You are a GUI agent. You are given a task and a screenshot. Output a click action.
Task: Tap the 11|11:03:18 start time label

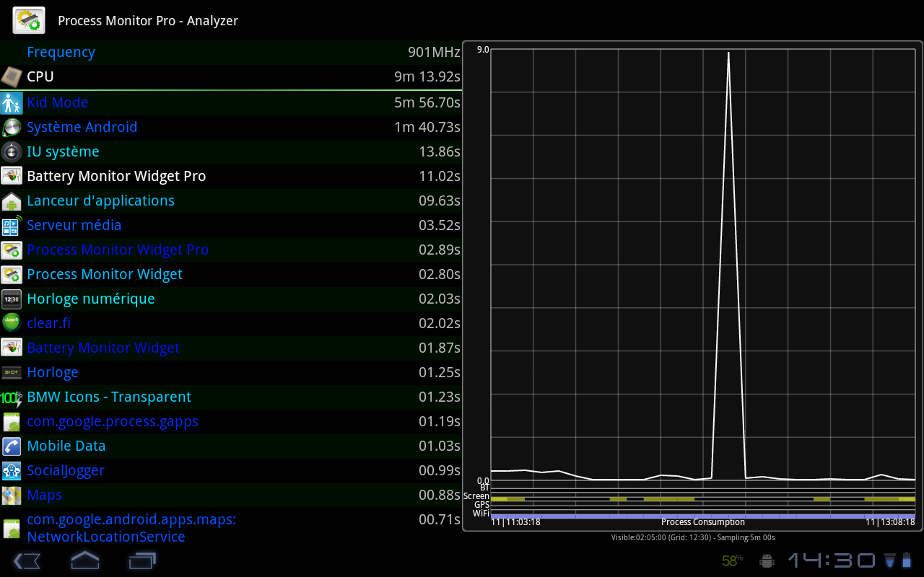point(516,522)
